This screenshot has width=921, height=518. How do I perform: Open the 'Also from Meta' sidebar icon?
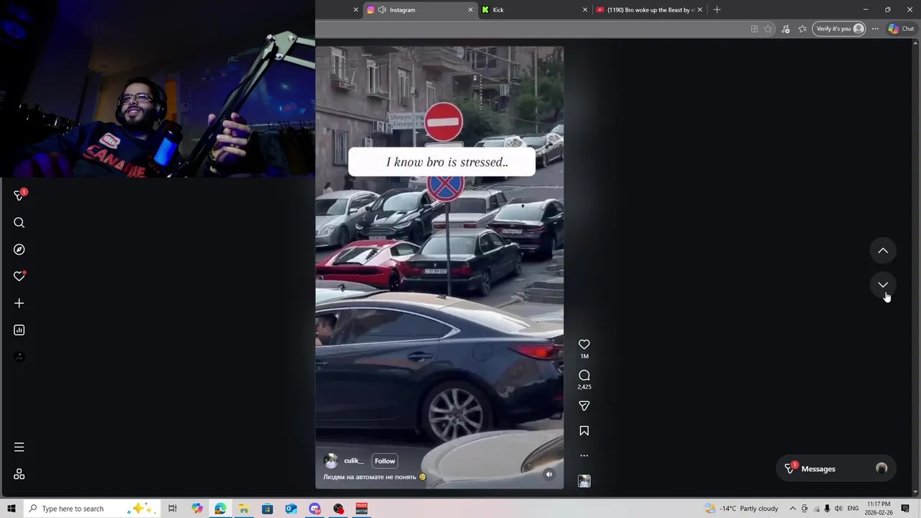click(x=19, y=474)
